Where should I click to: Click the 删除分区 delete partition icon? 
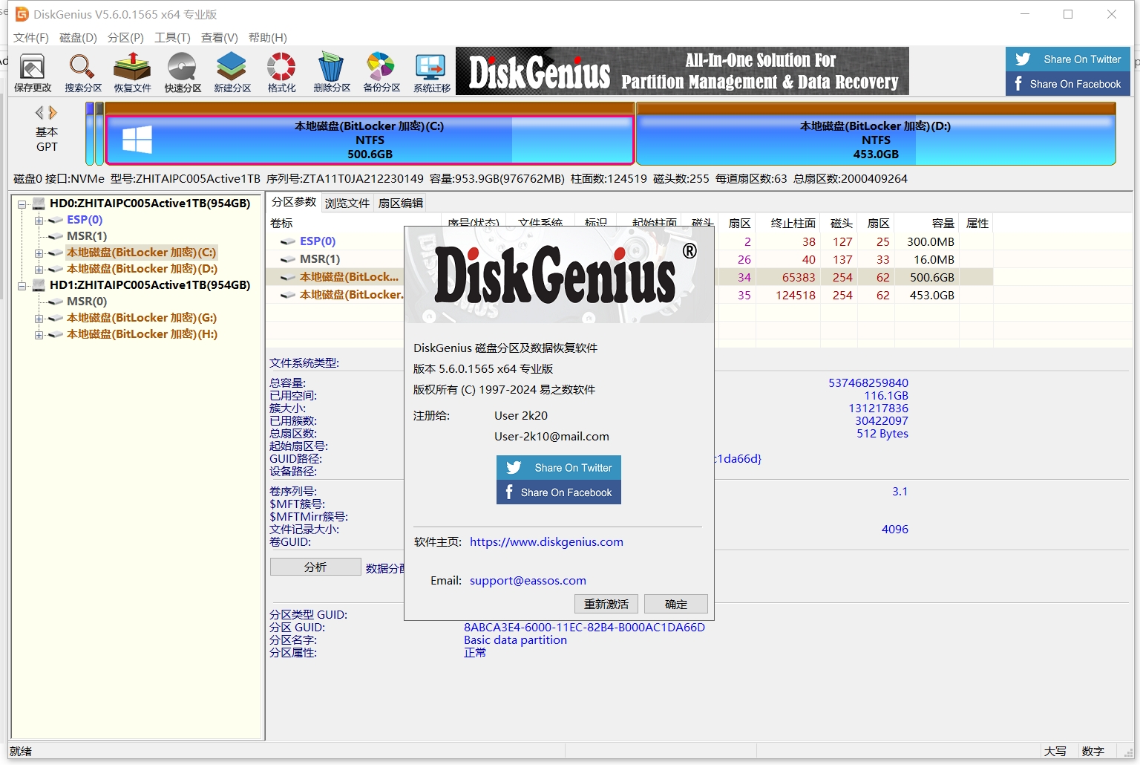click(330, 71)
